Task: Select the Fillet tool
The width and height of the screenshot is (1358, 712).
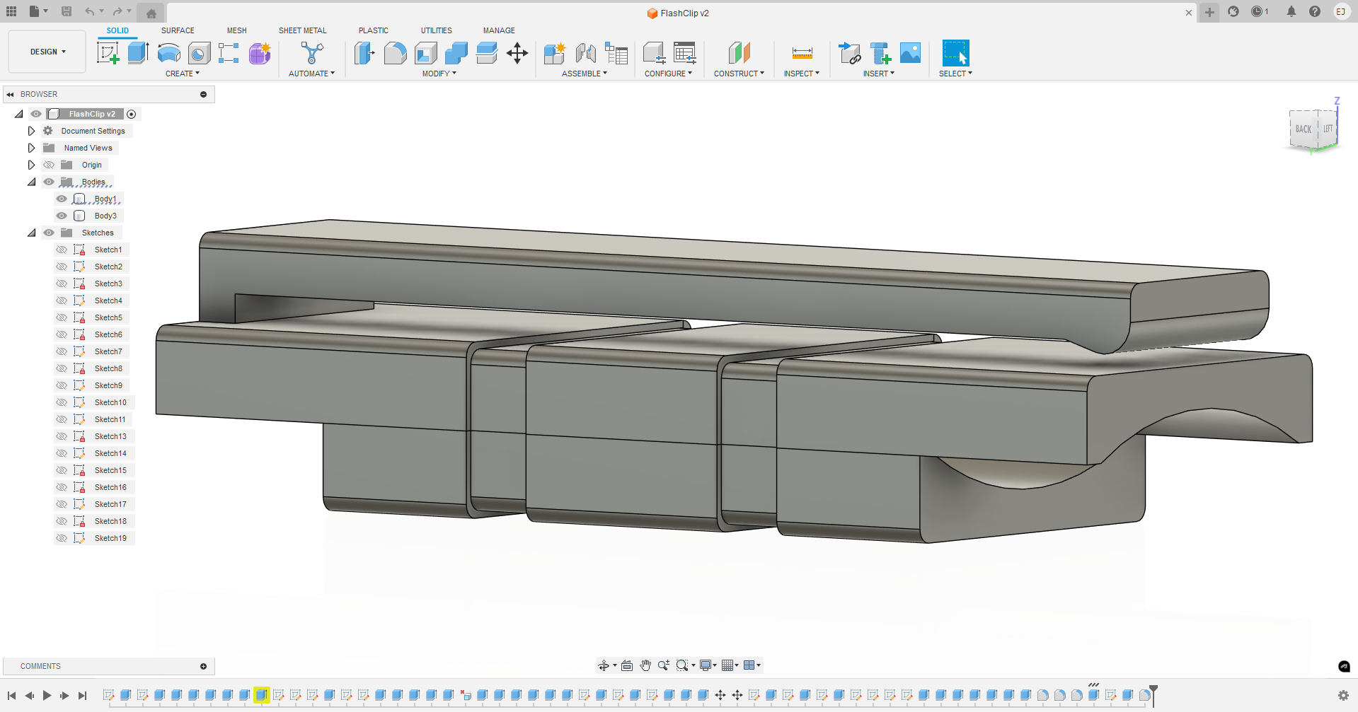Action: pos(395,53)
